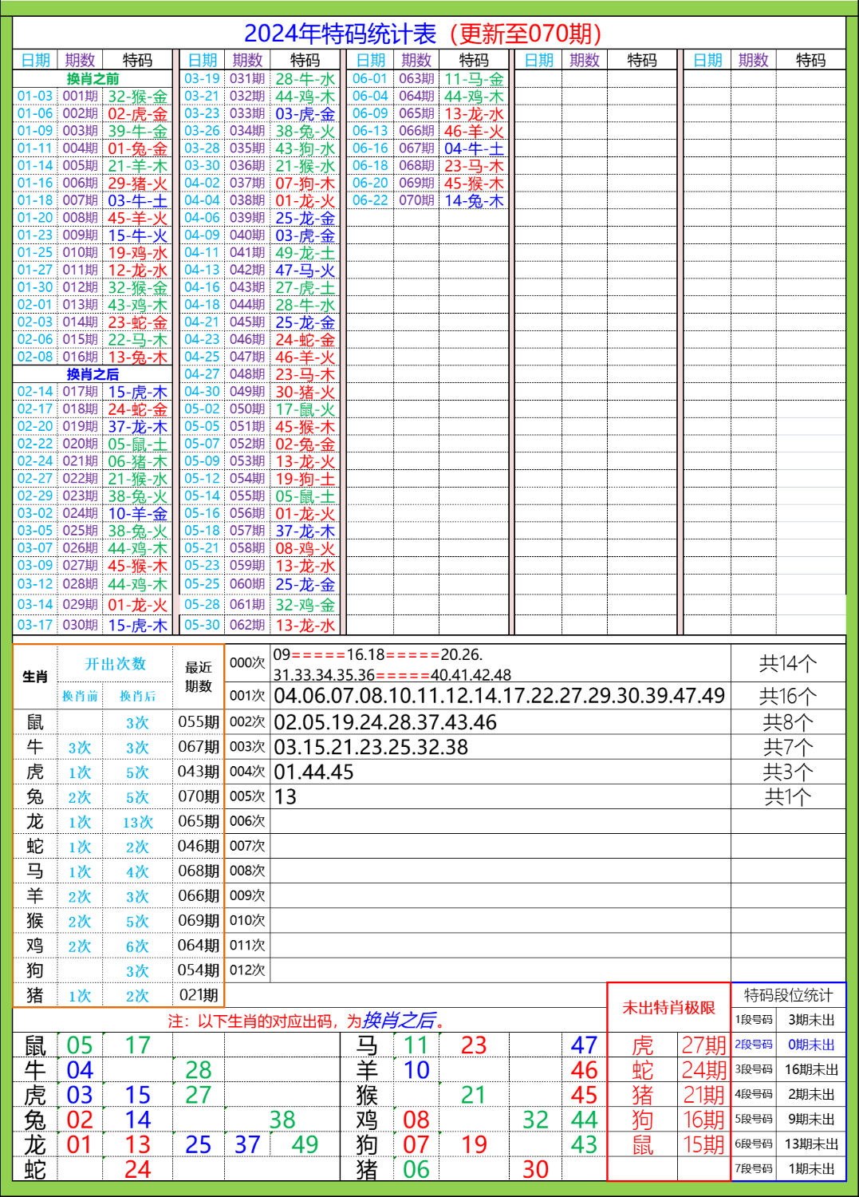
Task: Select the 生肖 header cell
Action: (x=35, y=677)
